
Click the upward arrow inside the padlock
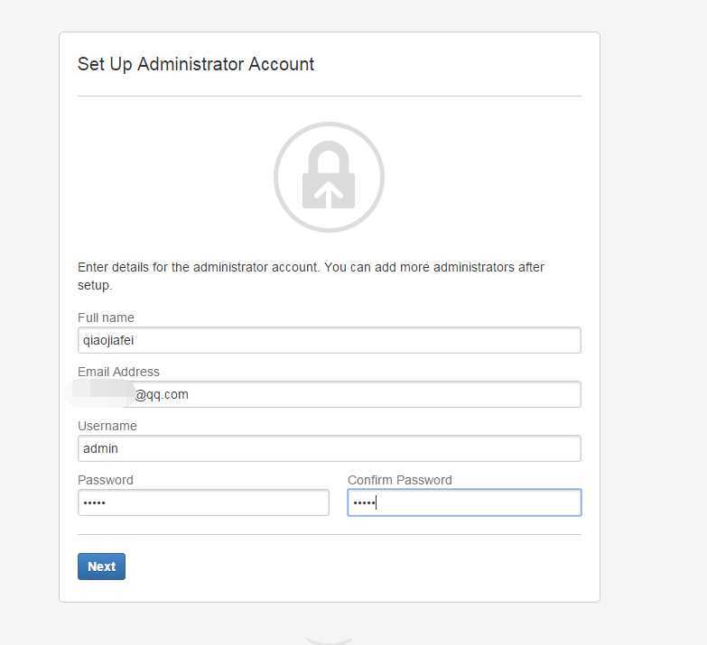coord(329,195)
